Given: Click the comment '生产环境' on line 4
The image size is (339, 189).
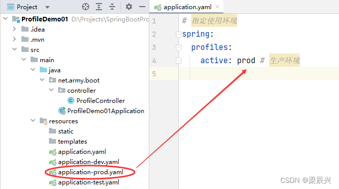Looking at the screenshot, I should (x=284, y=61).
